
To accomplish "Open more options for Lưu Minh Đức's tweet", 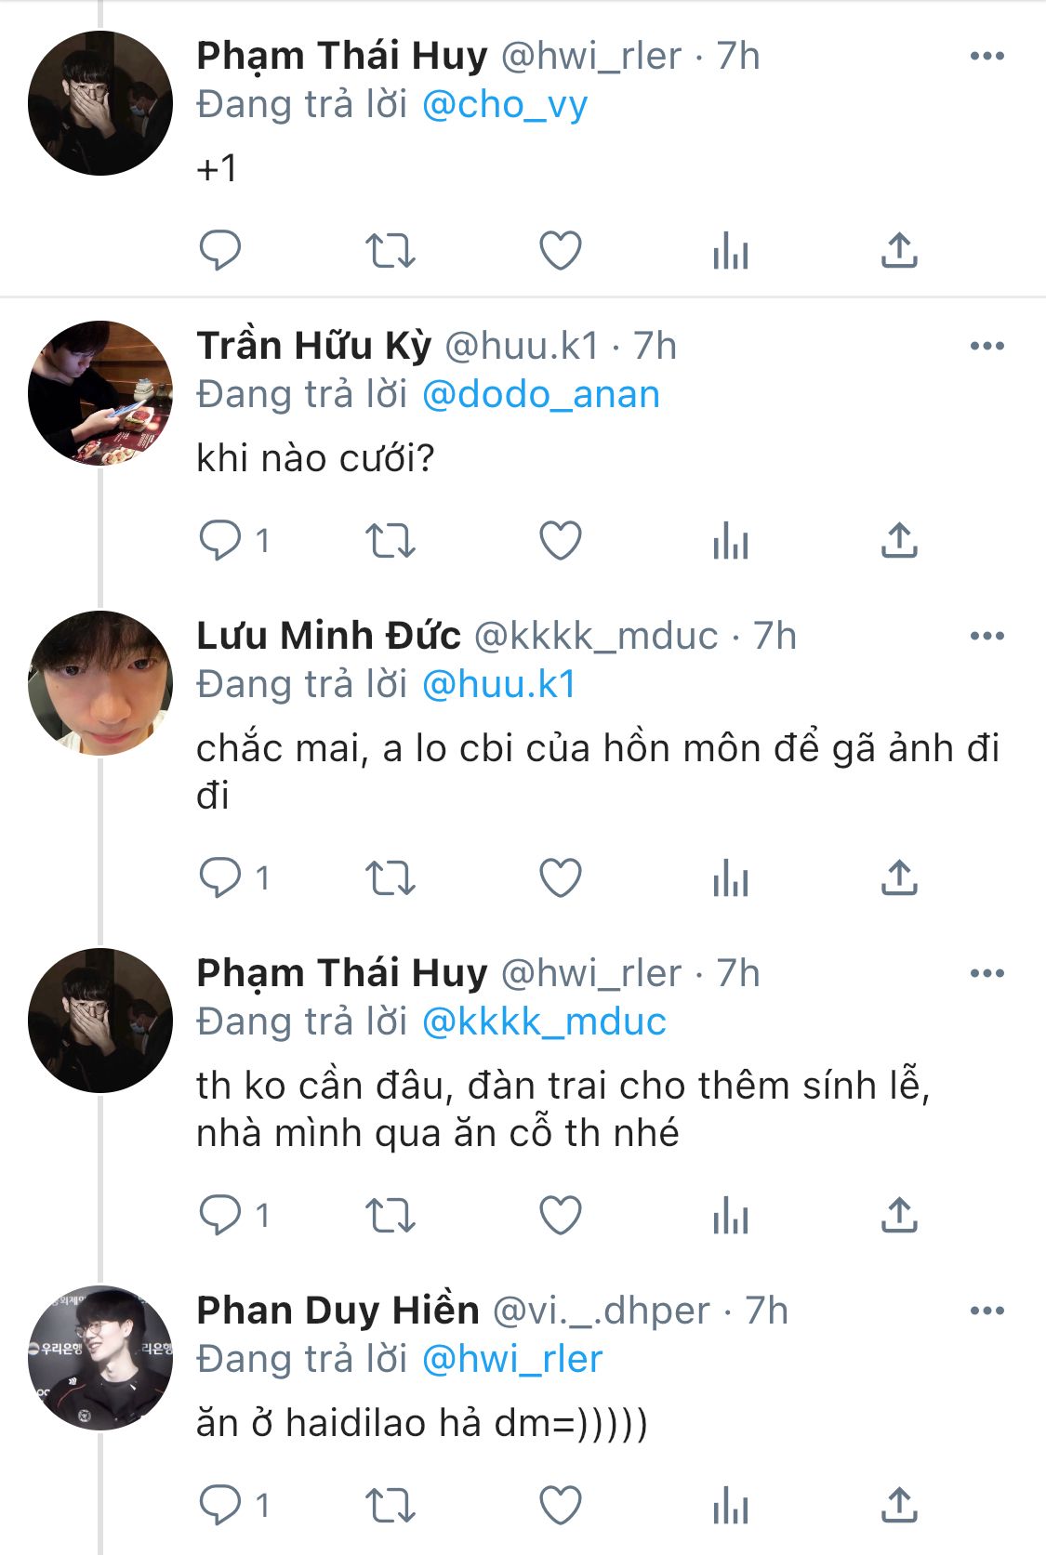I will pyautogui.click(x=986, y=637).
